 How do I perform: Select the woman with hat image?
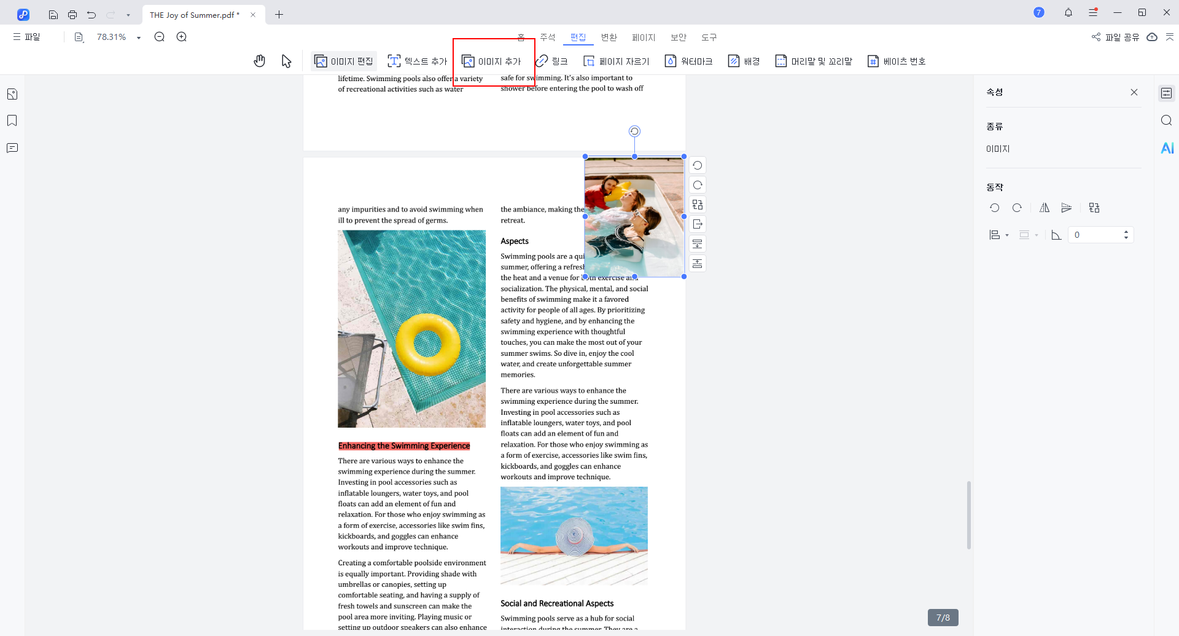574,536
